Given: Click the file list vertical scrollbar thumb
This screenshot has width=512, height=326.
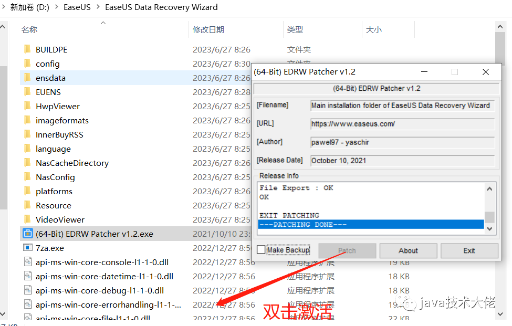Looking at the screenshot, I should click(x=500, y=48).
